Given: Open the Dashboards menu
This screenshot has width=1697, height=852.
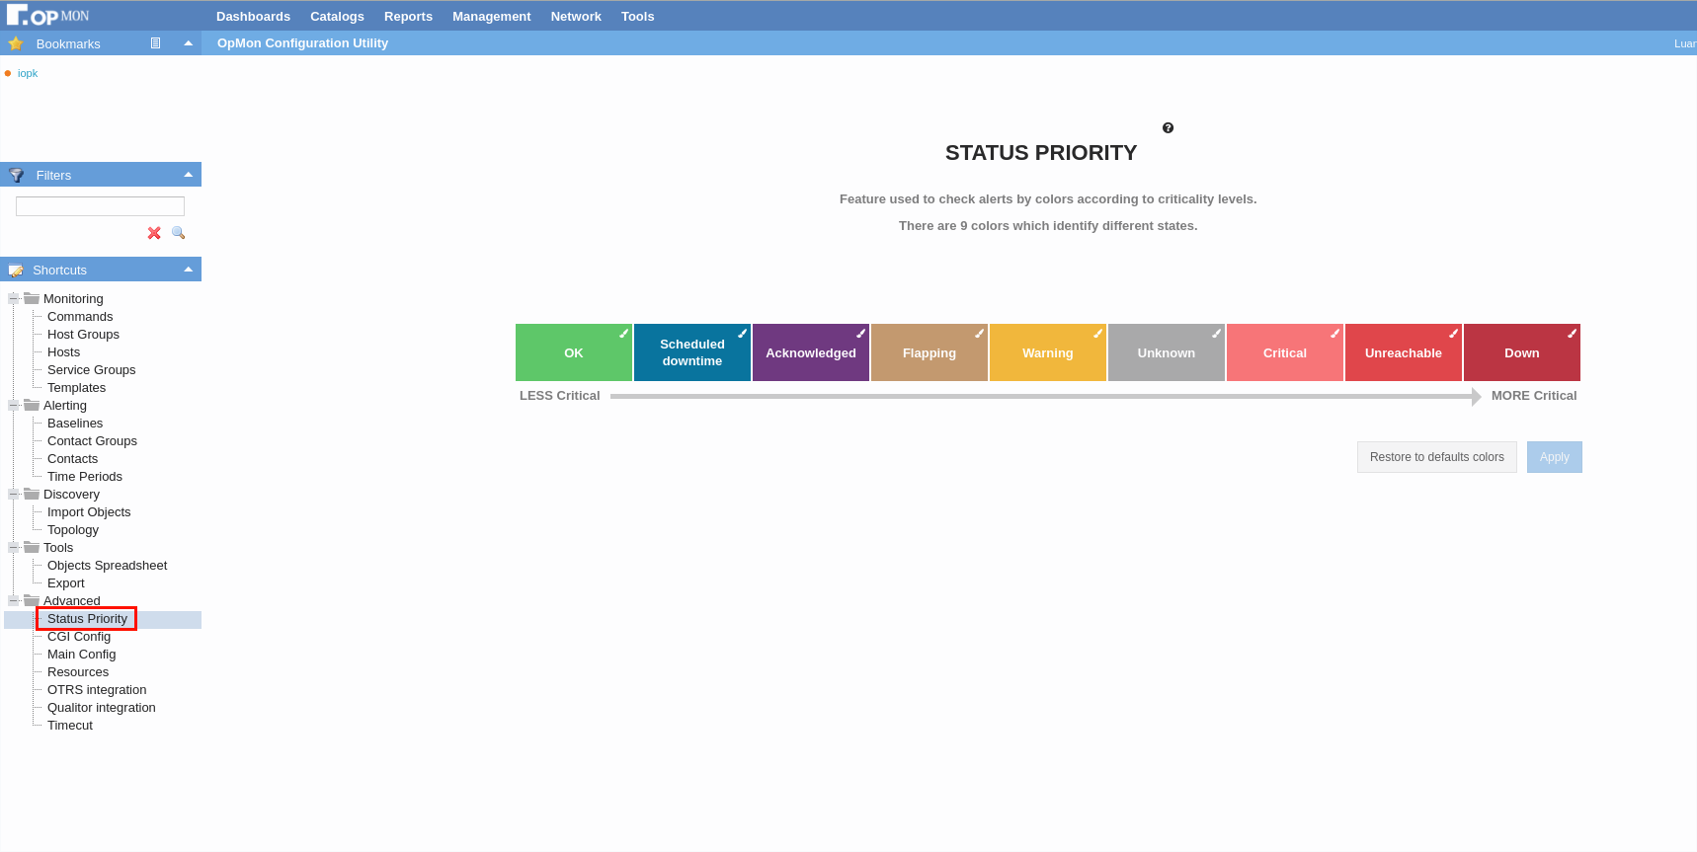Looking at the screenshot, I should [253, 17].
